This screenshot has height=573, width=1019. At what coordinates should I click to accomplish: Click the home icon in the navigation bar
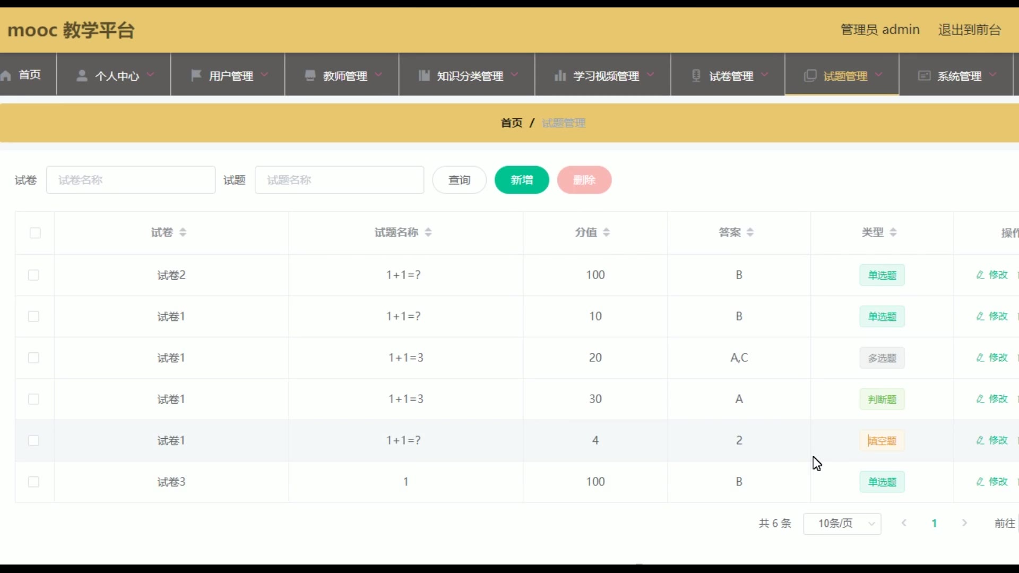[6, 75]
